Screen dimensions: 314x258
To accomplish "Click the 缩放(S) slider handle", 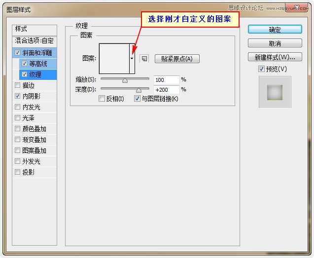I will 125,80.
